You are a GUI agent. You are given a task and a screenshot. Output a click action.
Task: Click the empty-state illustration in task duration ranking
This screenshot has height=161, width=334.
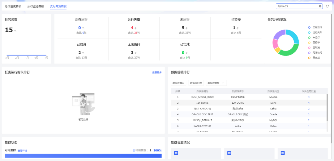[x=83, y=104]
